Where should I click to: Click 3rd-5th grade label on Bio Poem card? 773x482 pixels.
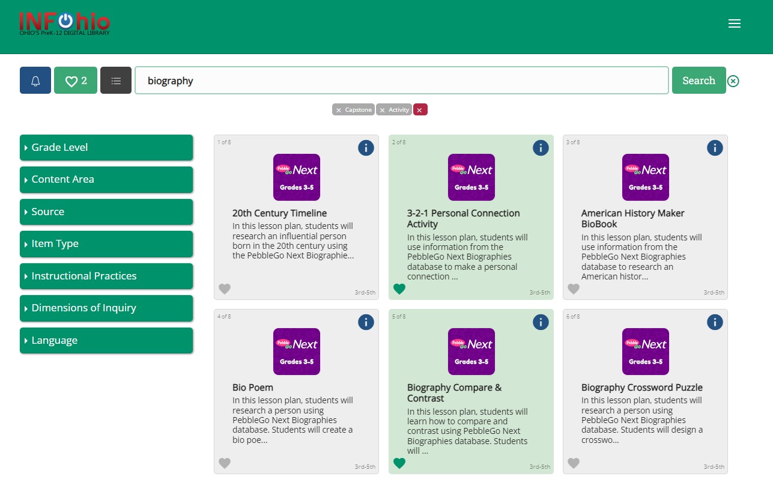pos(365,467)
